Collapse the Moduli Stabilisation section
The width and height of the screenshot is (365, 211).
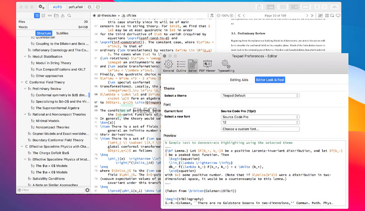point(25,57)
